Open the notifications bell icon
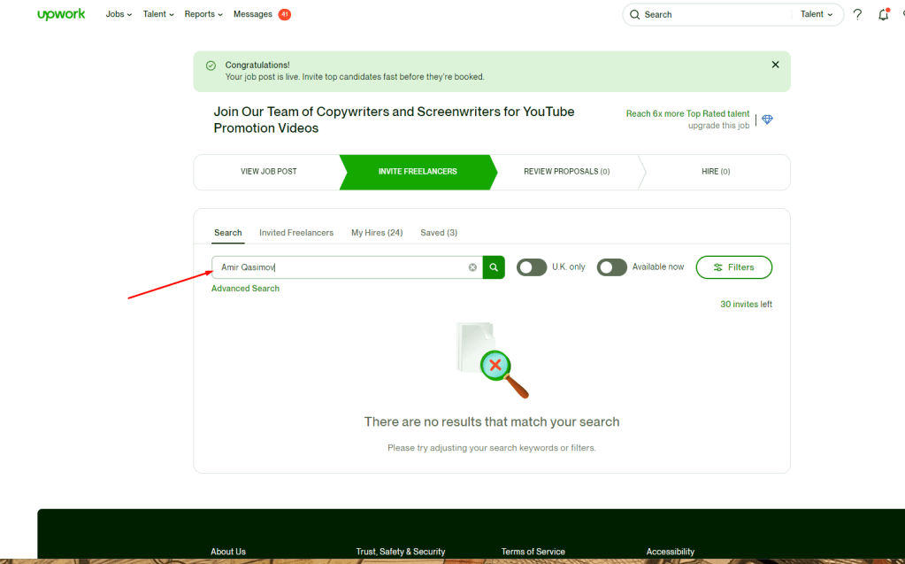This screenshot has width=905, height=564. coord(883,14)
